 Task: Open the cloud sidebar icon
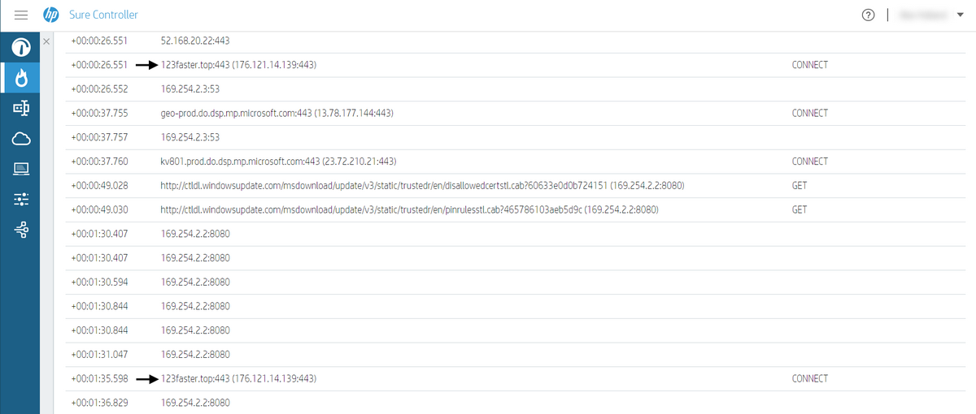click(20, 139)
